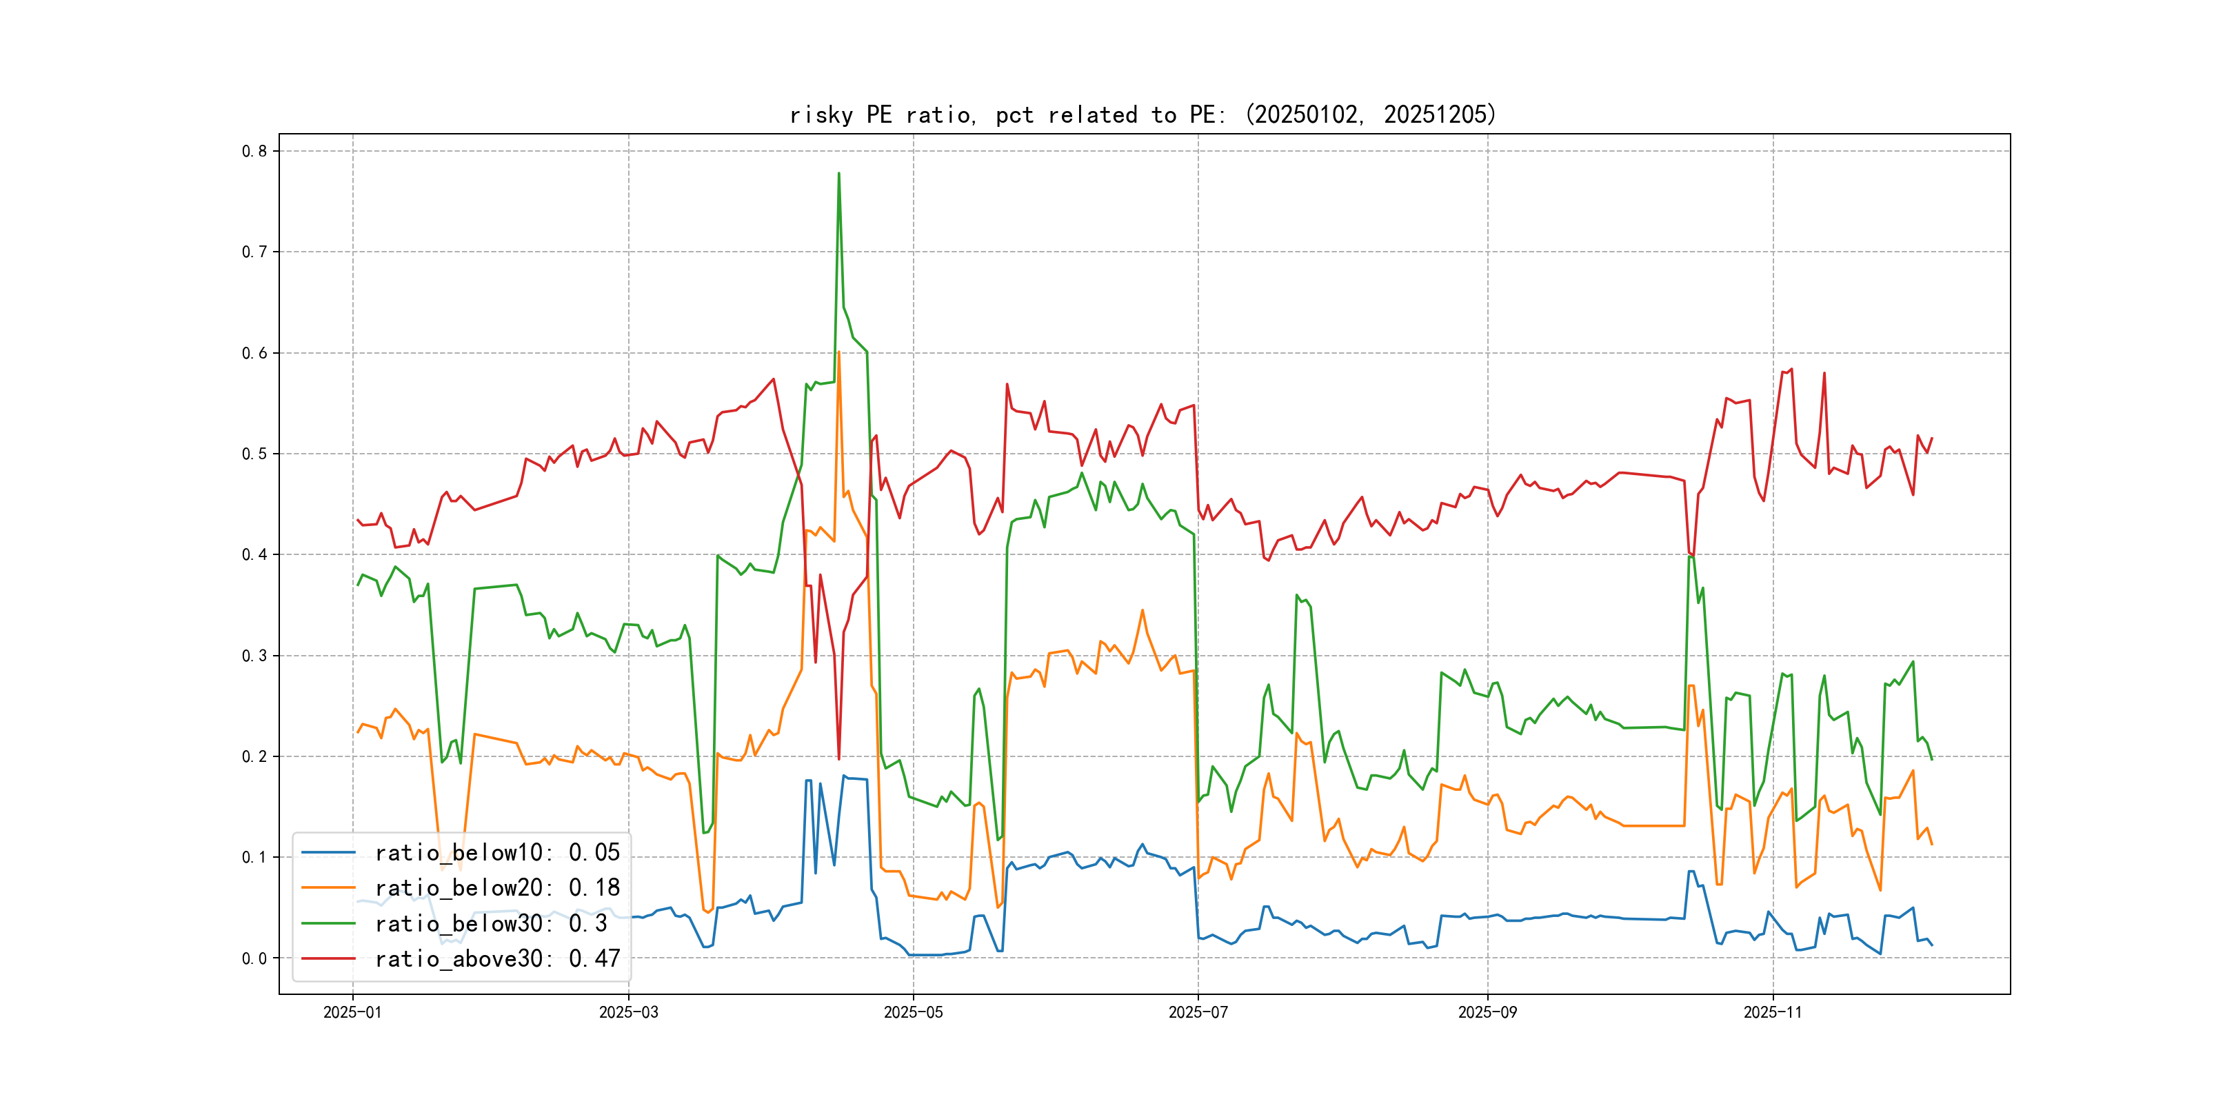Click the green ratio_below30 legend line

[x=328, y=924]
